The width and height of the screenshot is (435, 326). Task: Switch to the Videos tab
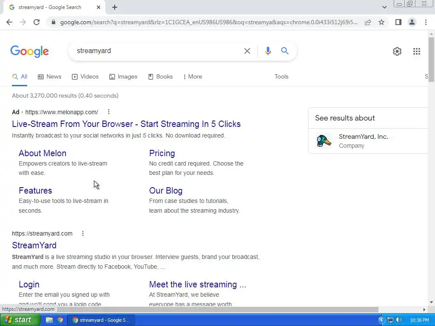click(85, 77)
